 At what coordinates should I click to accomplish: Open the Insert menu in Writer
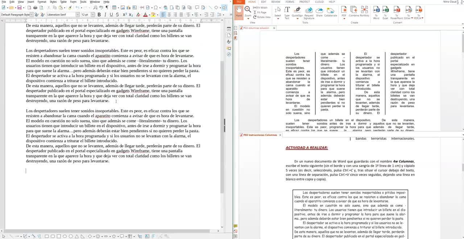point(30,2)
